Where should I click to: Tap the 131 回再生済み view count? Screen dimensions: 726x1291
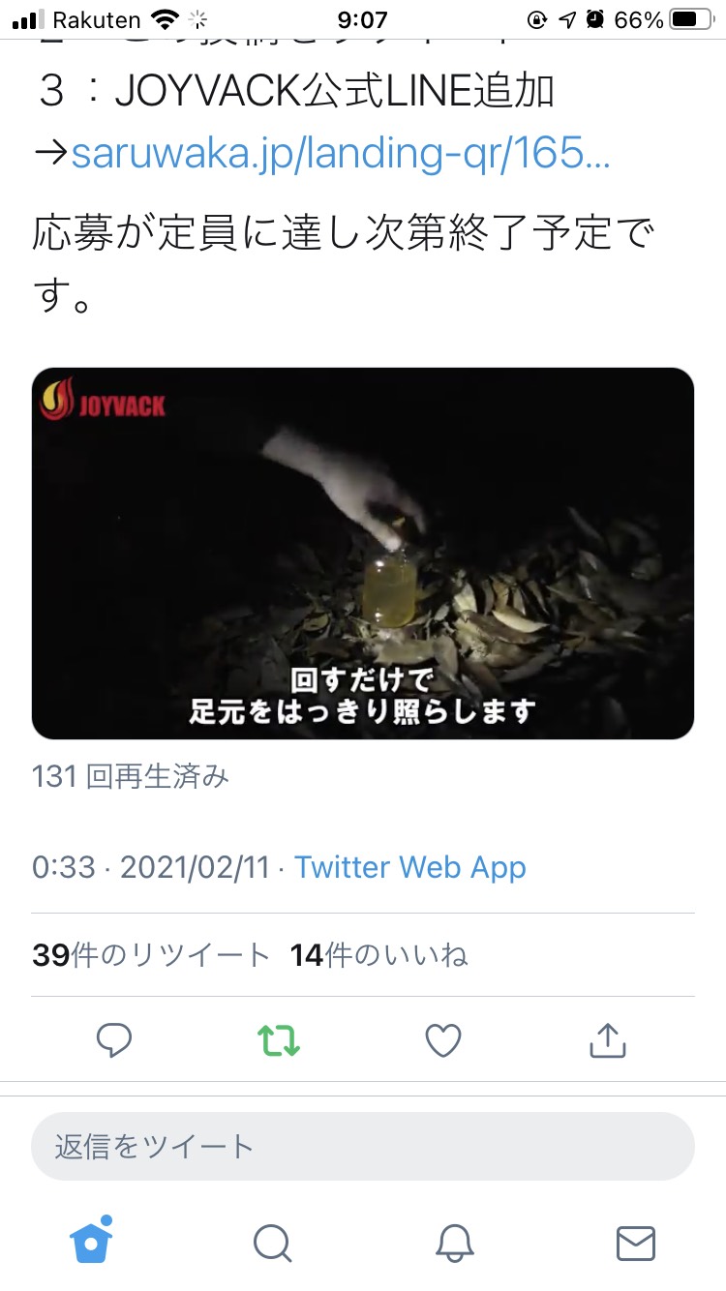(x=131, y=776)
